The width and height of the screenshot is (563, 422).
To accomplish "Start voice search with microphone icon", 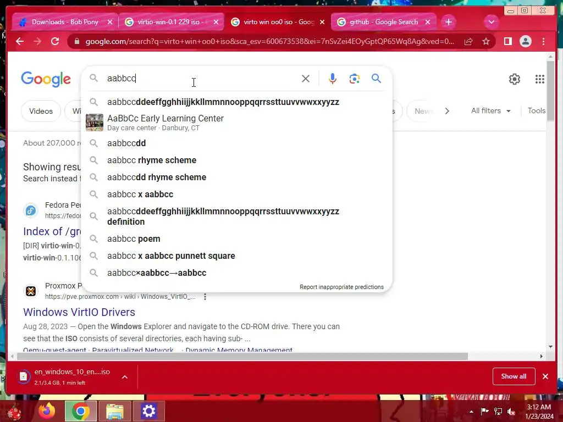I will point(333,79).
